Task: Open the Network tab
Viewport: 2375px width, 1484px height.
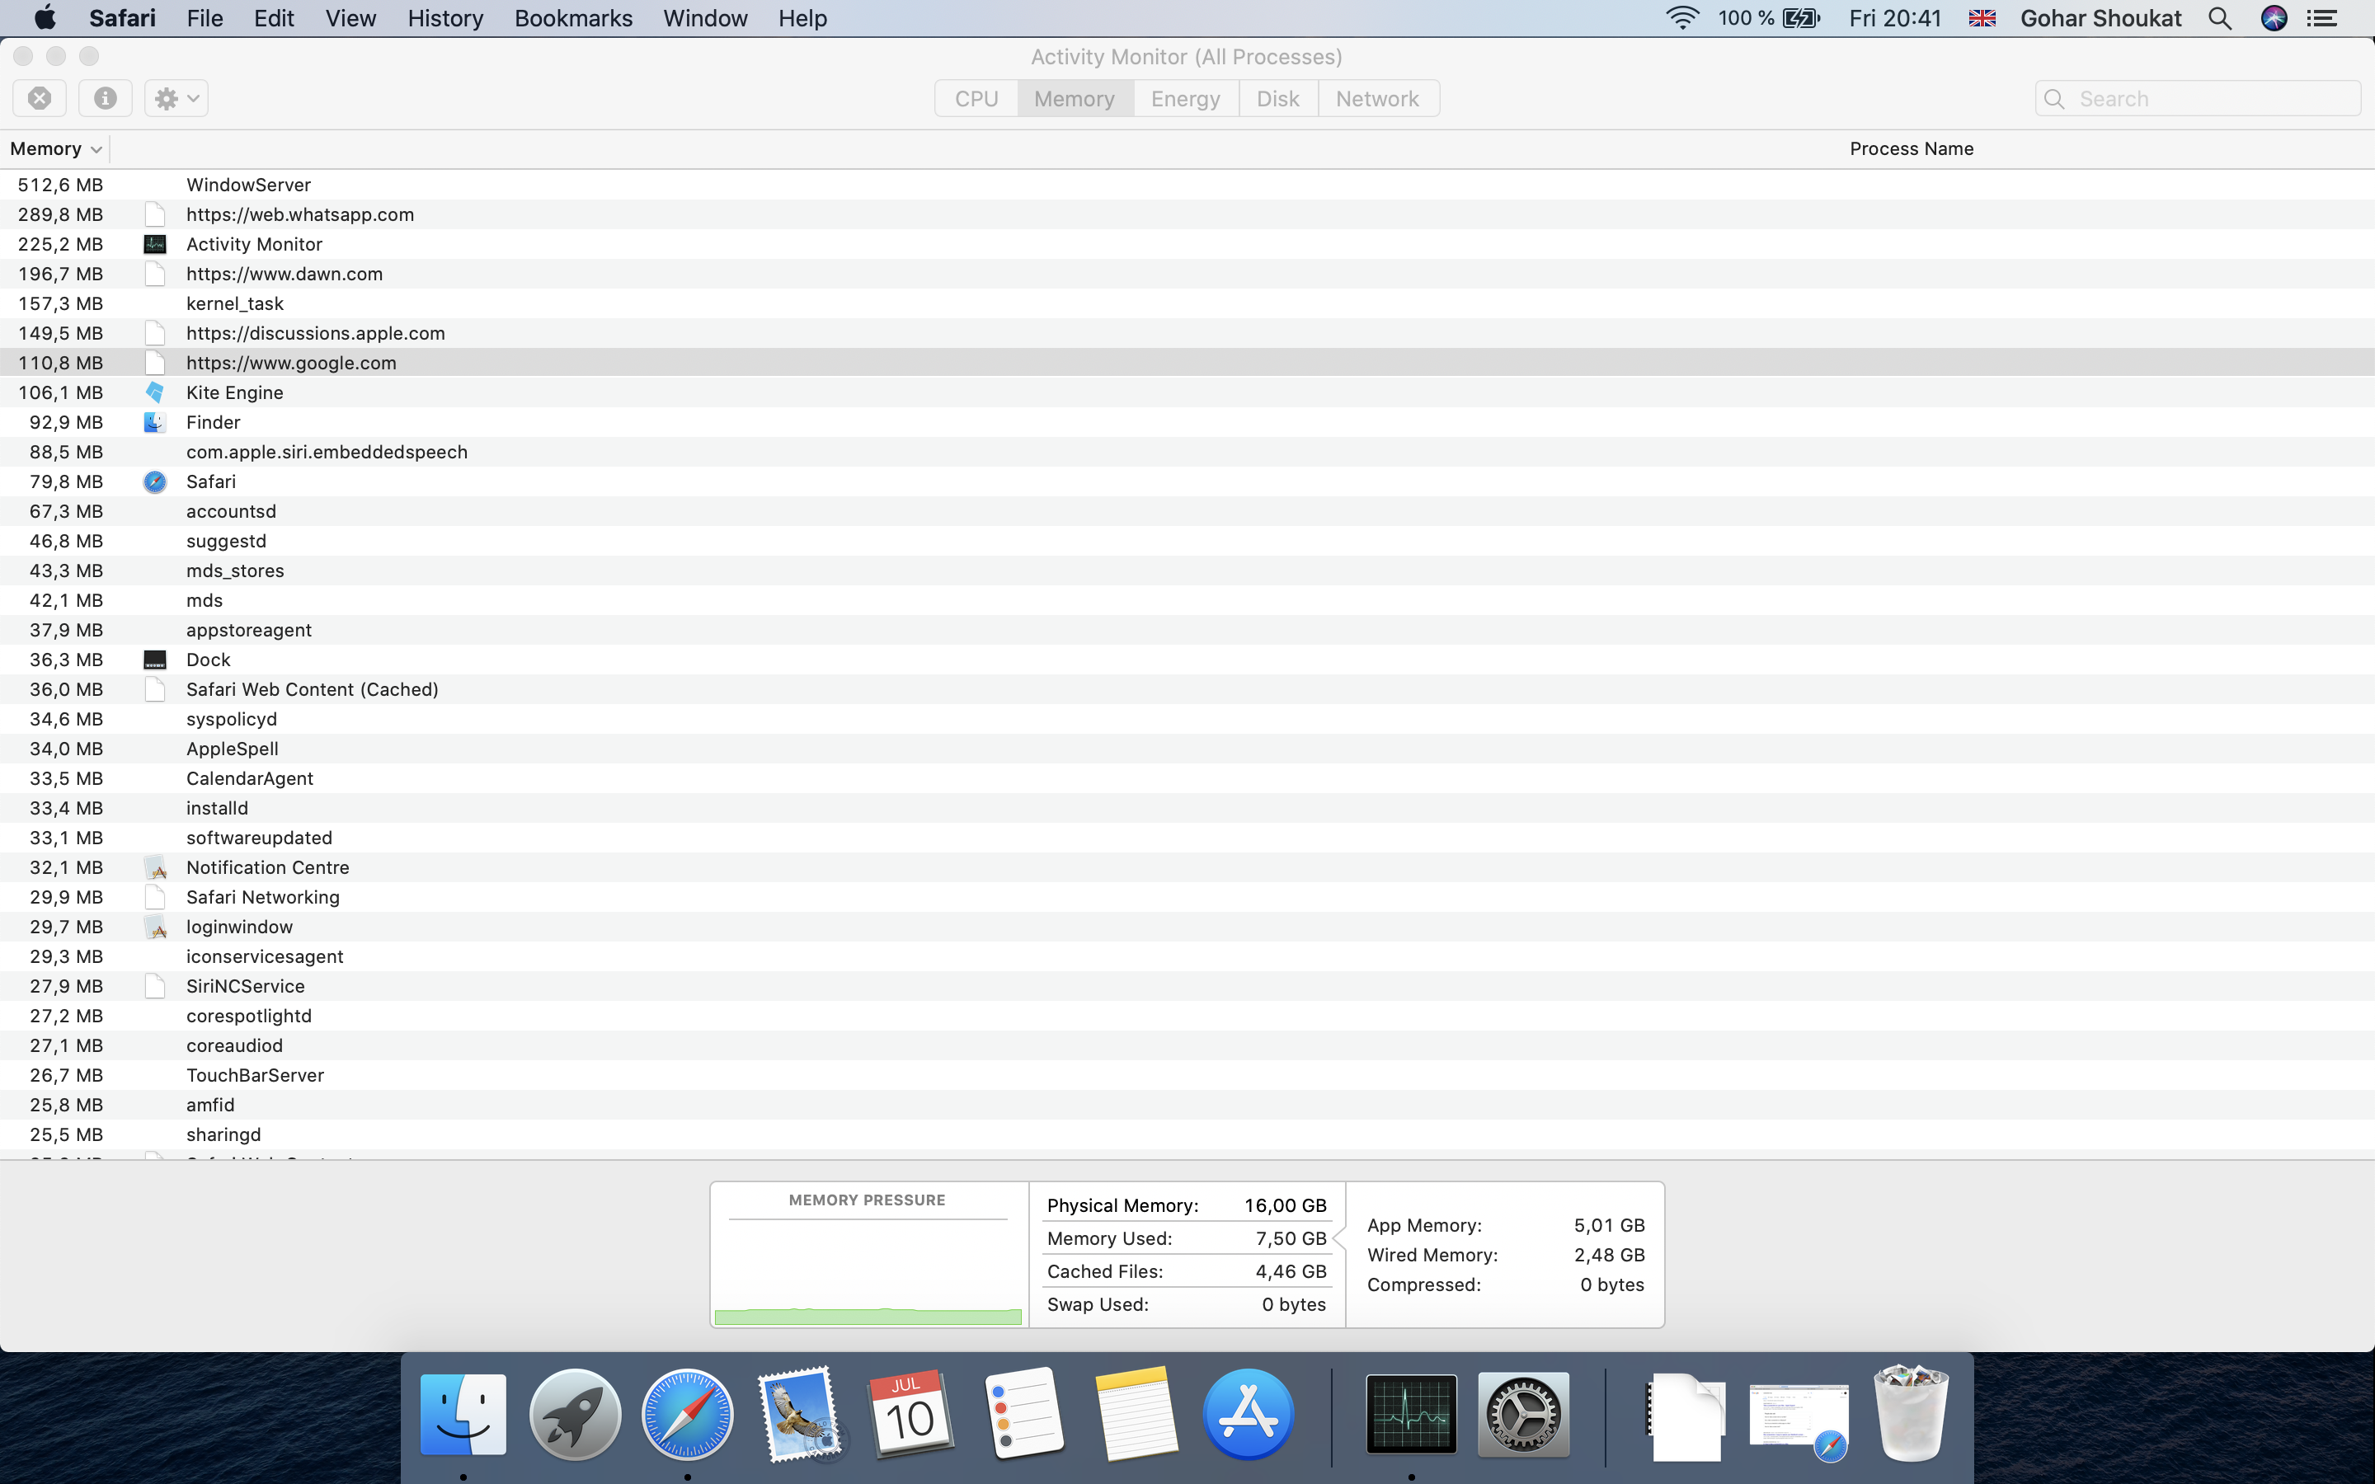Action: coord(1377,98)
